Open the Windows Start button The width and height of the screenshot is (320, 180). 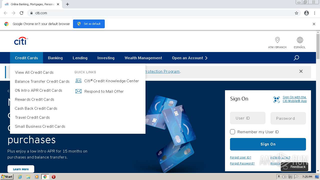[7, 177]
